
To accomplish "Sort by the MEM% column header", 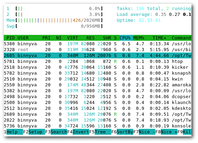I will pyautogui.click(x=139, y=38).
